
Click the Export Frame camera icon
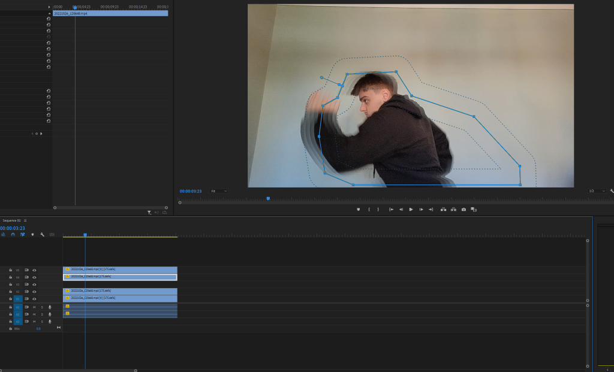[x=463, y=210]
